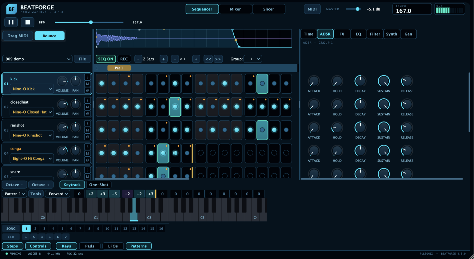Image resolution: width=474 pixels, height=259 pixels.
Task: Toggle the highlighted step 6 on conga row
Action: [x=163, y=153]
